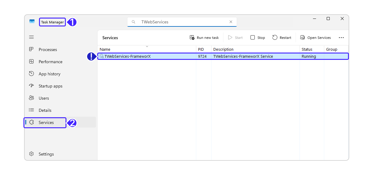Click the sort chevron above Name
Screen dimensions: 373x175
click(147, 46)
